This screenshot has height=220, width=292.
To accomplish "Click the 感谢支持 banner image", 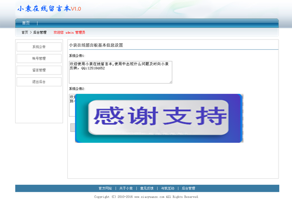I will (x=159, y=118).
